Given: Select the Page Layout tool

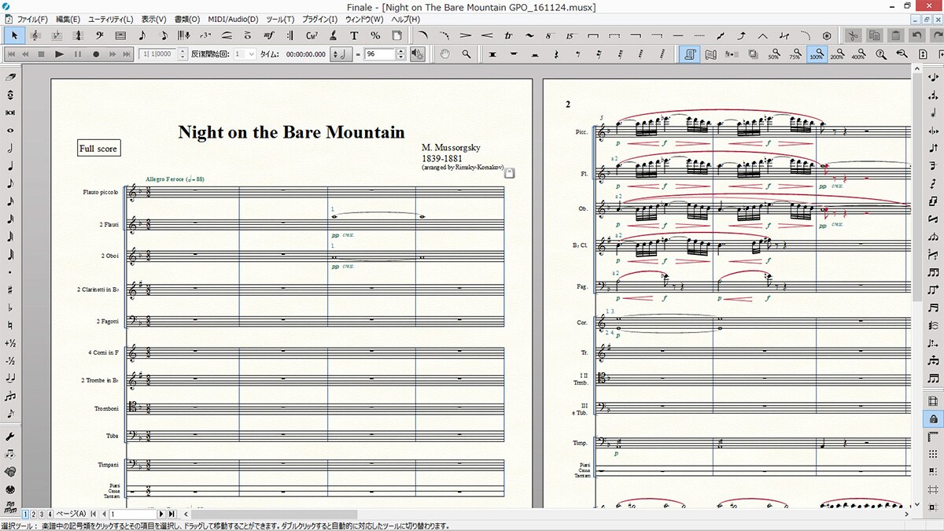Looking at the screenshot, I should pos(396,35).
